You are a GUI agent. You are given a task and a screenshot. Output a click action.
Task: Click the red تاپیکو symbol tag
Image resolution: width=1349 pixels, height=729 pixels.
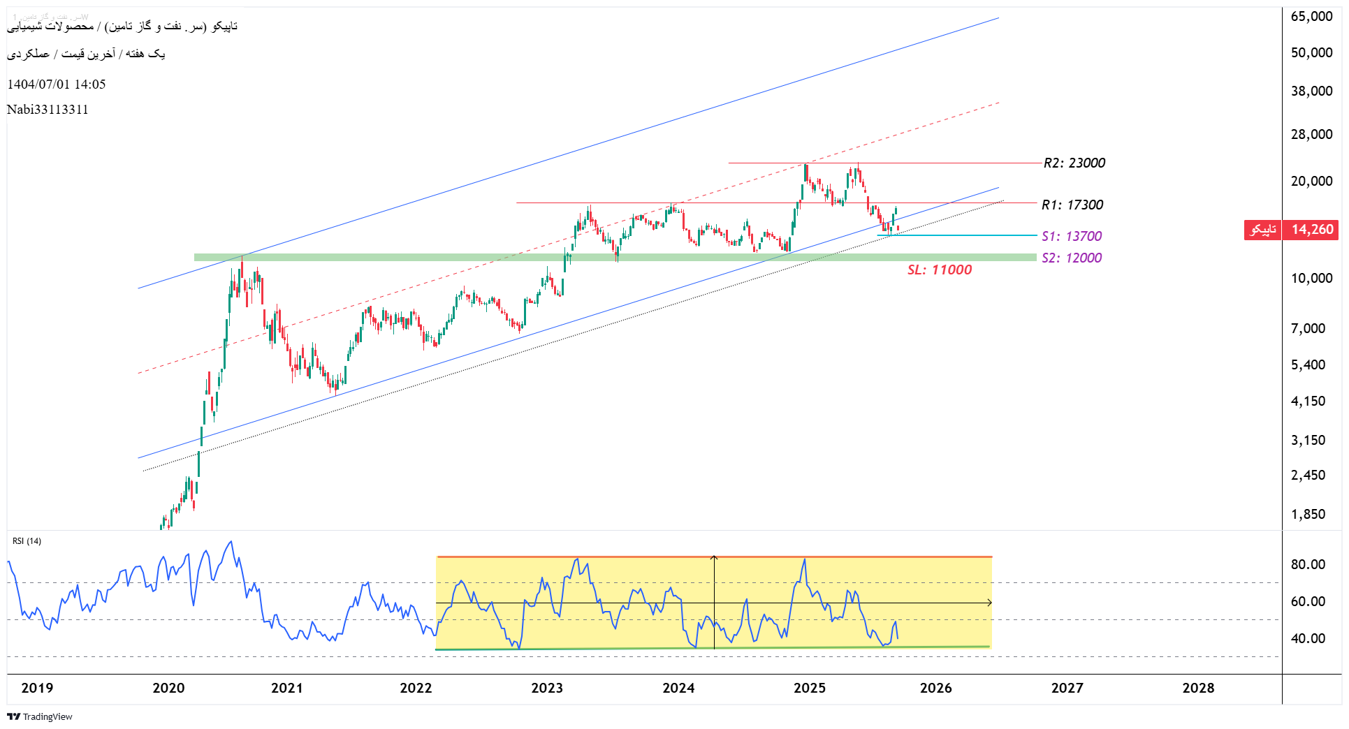pyautogui.click(x=1262, y=230)
